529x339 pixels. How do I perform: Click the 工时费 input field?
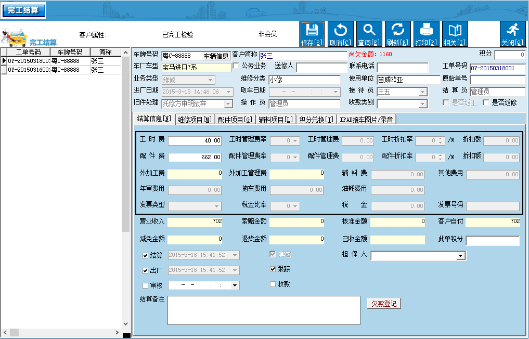pyautogui.click(x=195, y=141)
